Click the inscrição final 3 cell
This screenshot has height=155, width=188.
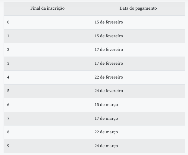click(x=8, y=64)
